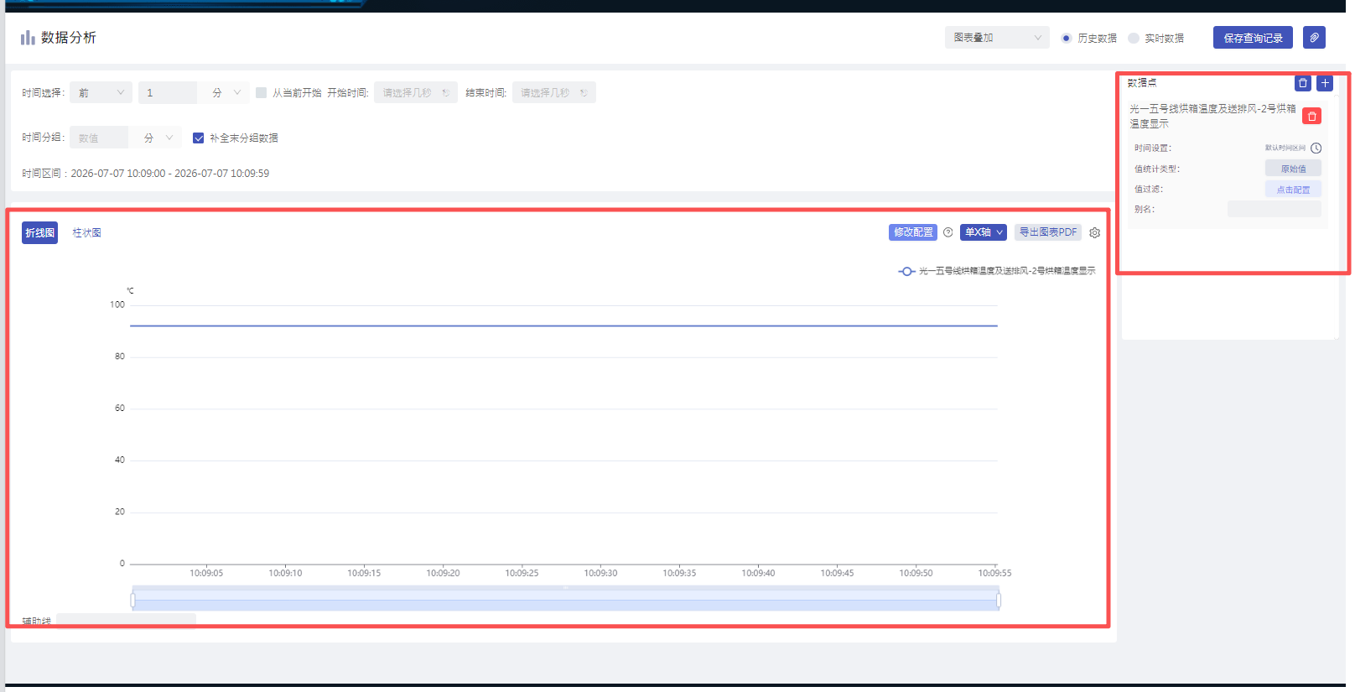Click the paperclip icon next to 保存查询记录
The image size is (1355, 692).
click(1314, 38)
